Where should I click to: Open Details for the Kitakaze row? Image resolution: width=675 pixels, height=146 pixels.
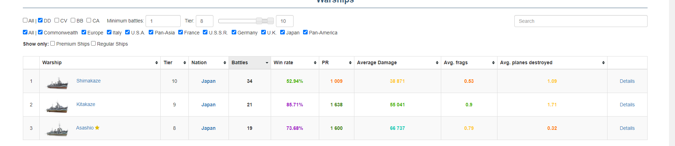(627, 105)
